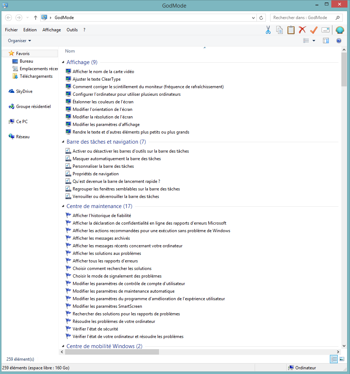Click the address bar refresh icon
The height and width of the screenshot is (374, 350).
[x=262, y=18]
